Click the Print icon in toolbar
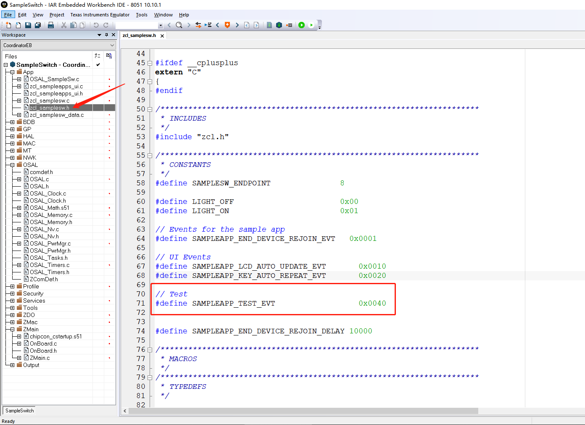Viewport: 585px width, 425px height. click(x=51, y=25)
